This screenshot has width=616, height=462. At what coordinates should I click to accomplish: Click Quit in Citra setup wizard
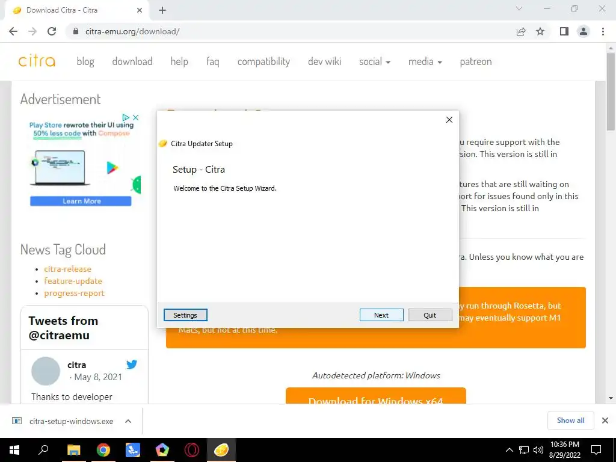(430, 315)
